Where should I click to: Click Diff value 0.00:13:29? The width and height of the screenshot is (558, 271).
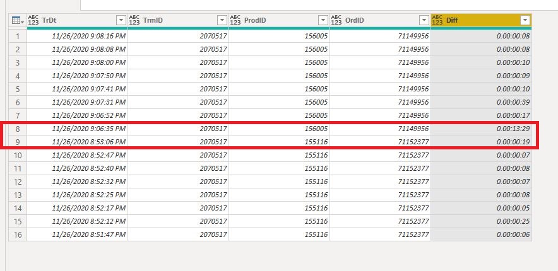point(481,129)
